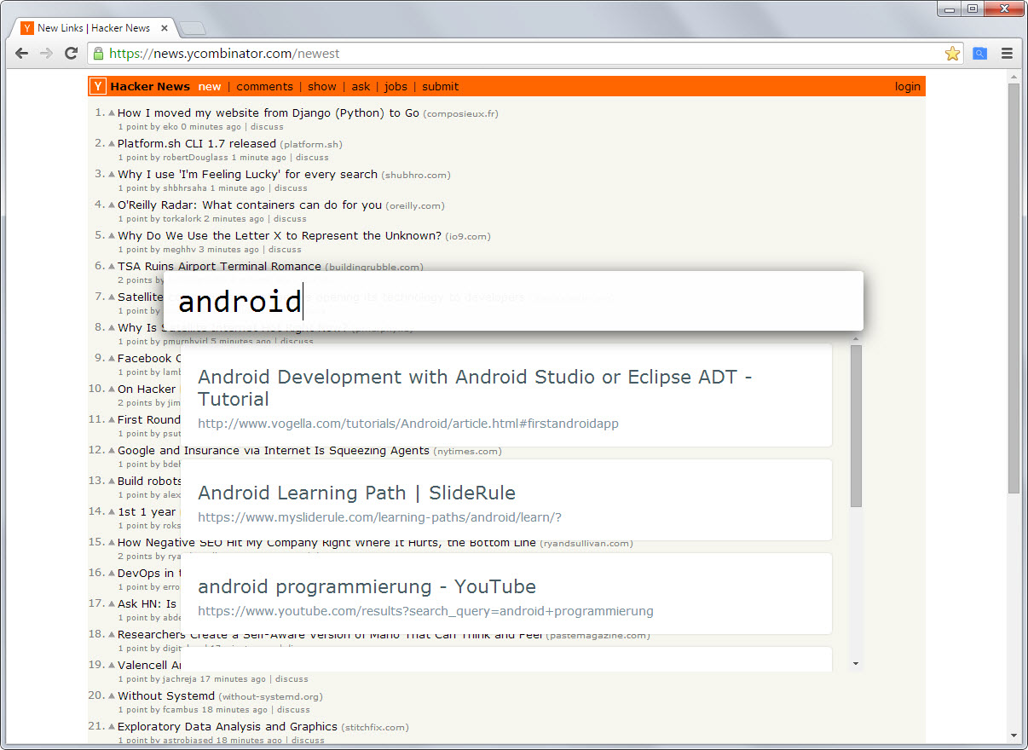The height and width of the screenshot is (750, 1028).
Task: Reload the page with refresh icon
Action: pyautogui.click(x=72, y=53)
